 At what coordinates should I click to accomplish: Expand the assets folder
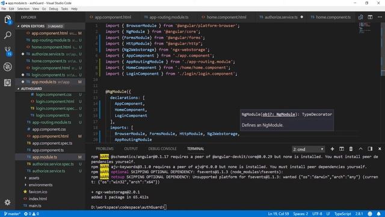click(x=34, y=178)
